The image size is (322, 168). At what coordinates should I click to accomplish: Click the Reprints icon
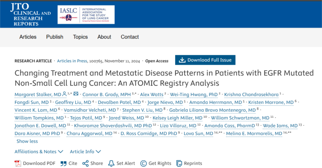179,164
